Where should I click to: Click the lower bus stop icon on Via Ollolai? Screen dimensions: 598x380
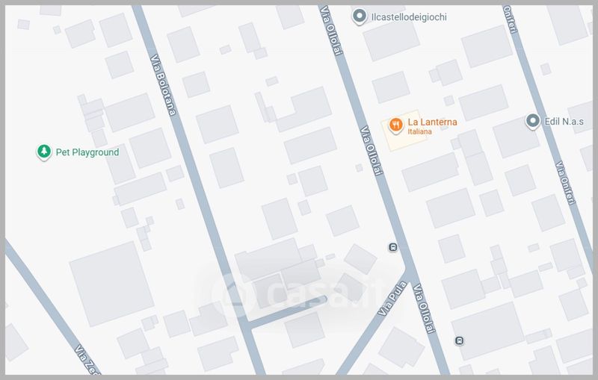click(x=459, y=340)
